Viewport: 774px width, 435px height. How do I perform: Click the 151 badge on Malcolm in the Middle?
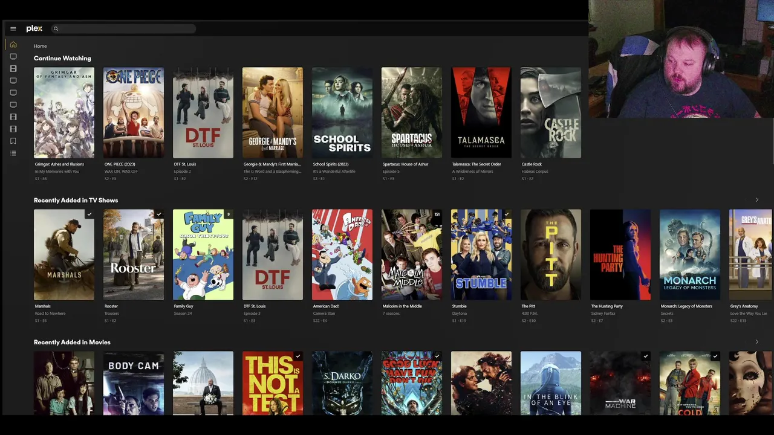[437, 214]
